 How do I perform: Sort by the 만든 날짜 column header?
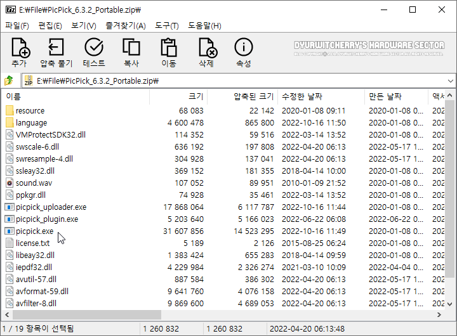(396, 96)
